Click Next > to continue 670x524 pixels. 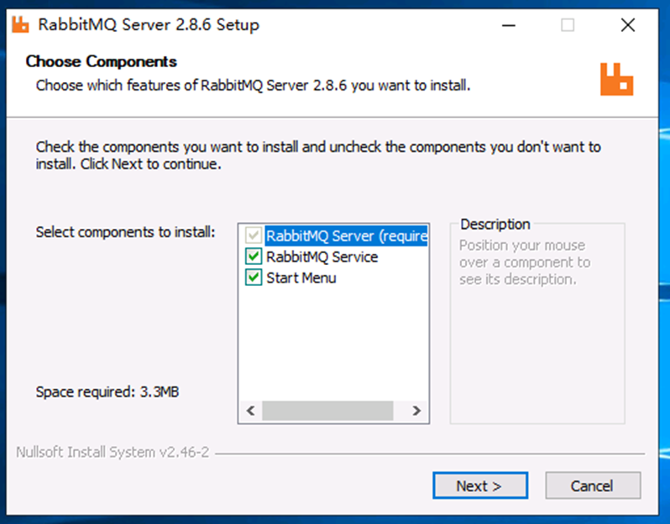[x=480, y=485]
